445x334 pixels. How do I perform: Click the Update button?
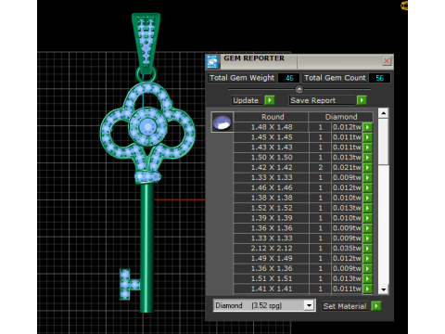[x=248, y=100]
